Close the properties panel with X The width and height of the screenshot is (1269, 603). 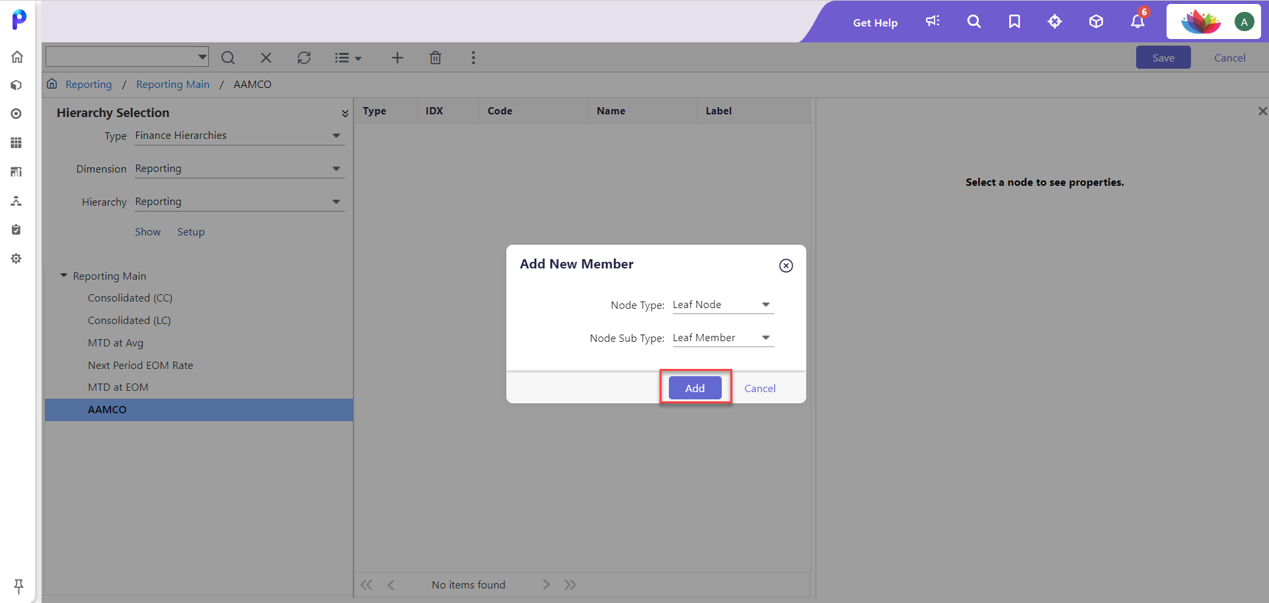point(1262,111)
